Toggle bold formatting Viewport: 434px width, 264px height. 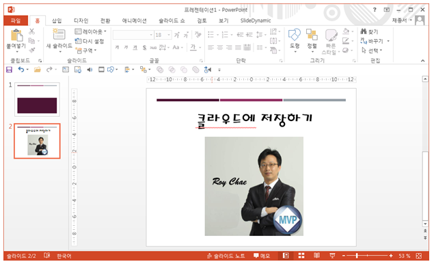[117, 47]
